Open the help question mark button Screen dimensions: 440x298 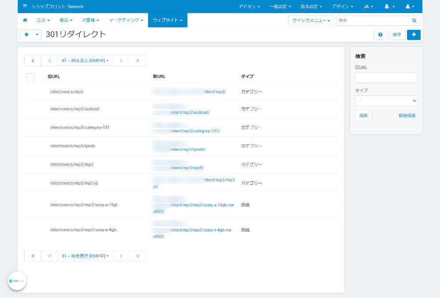click(380, 35)
